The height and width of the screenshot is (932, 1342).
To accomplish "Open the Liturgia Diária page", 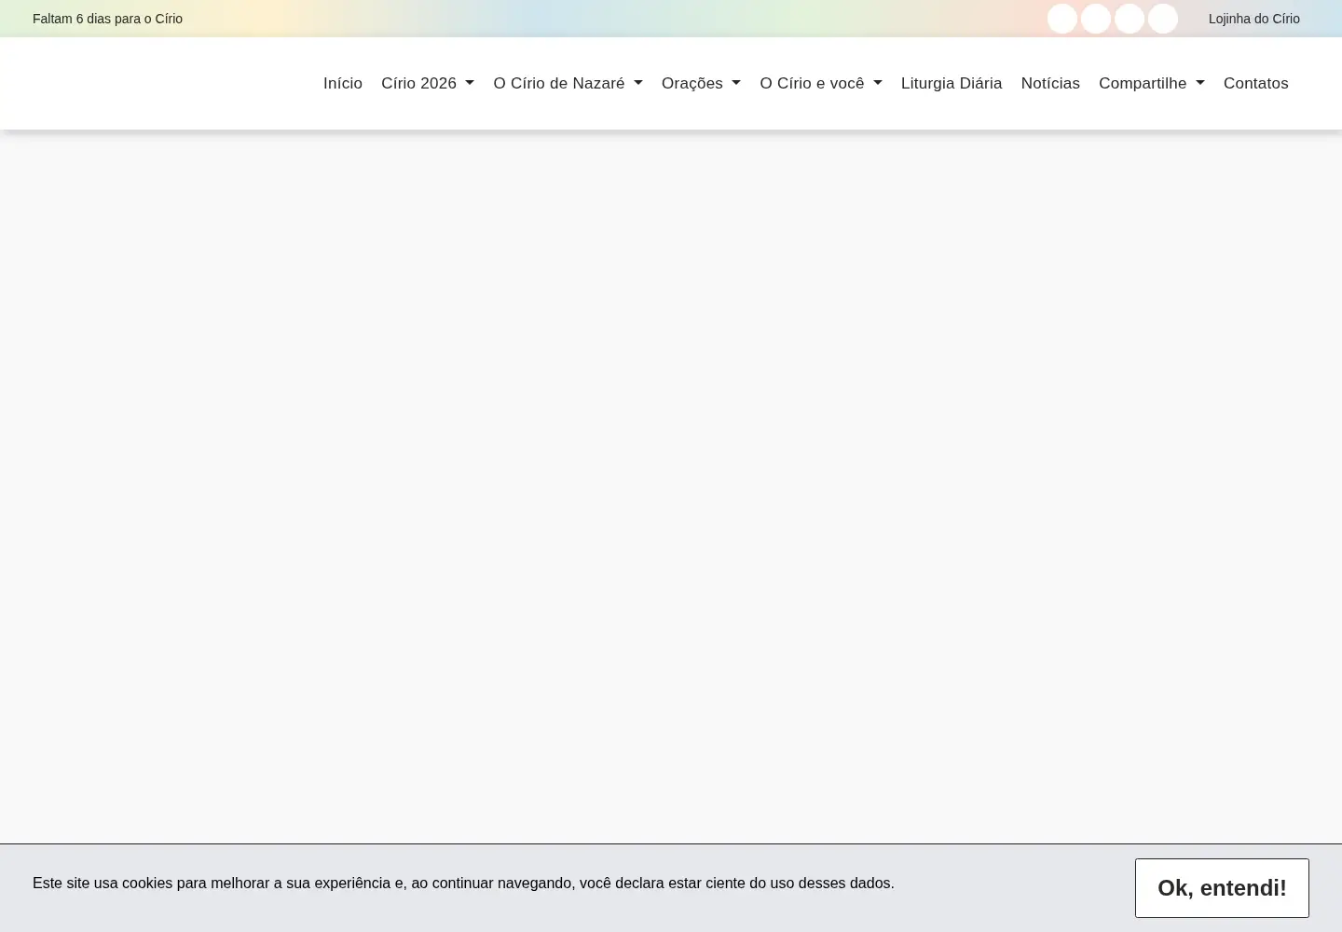I will [x=952, y=83].
